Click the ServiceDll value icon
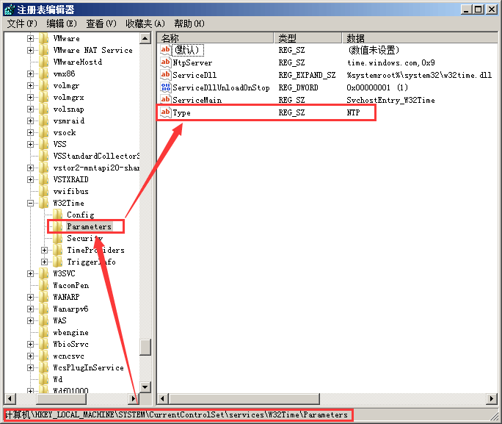 click(x=165, y=75)
